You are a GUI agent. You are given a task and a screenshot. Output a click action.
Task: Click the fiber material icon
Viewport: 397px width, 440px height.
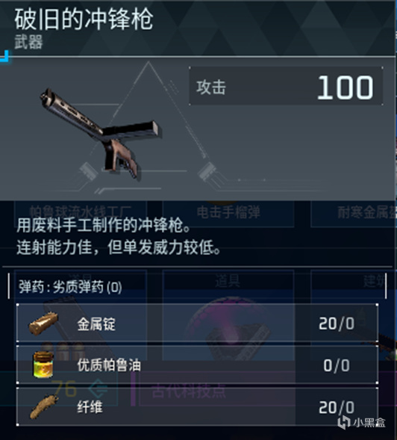(x=44, y=406)
